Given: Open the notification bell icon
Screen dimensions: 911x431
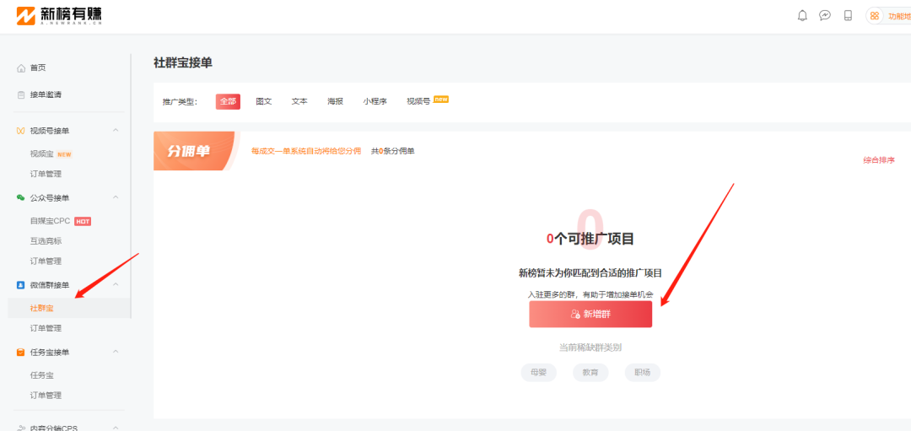Looking at the screenshot, I should pos(802,16).
